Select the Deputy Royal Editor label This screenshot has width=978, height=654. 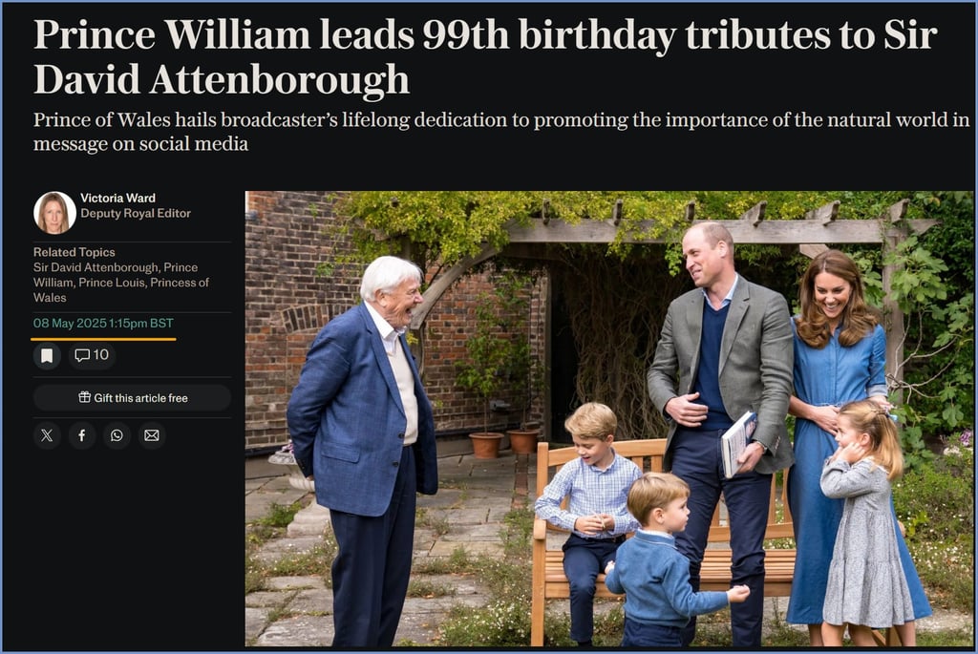[136, 213]
